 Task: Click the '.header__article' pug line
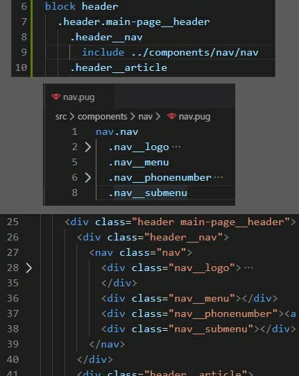pos(119,68)
